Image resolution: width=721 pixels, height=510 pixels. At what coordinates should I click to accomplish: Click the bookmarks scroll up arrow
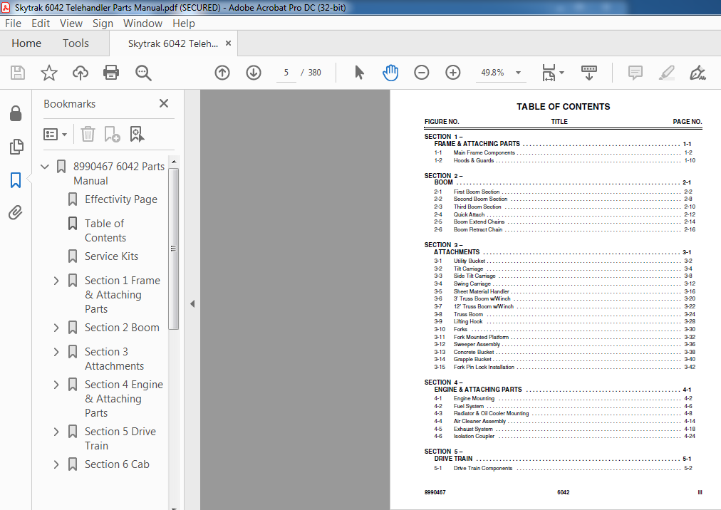pos(173,162)
